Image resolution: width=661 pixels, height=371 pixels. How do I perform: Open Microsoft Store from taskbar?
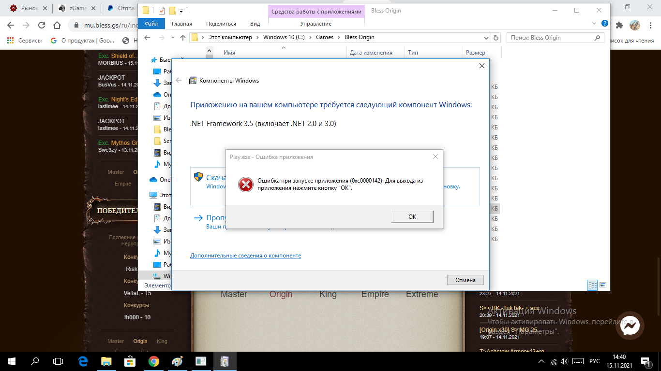(130, 361)
